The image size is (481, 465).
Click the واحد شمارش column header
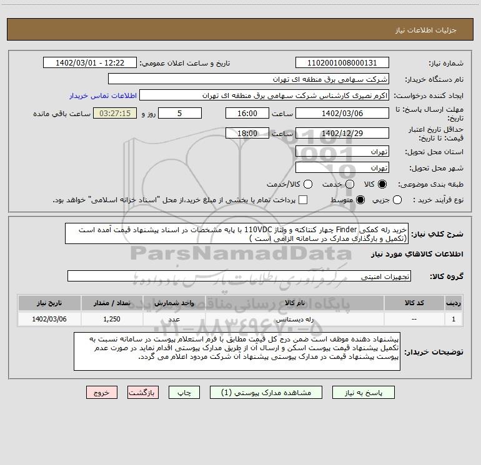(174, 303)
